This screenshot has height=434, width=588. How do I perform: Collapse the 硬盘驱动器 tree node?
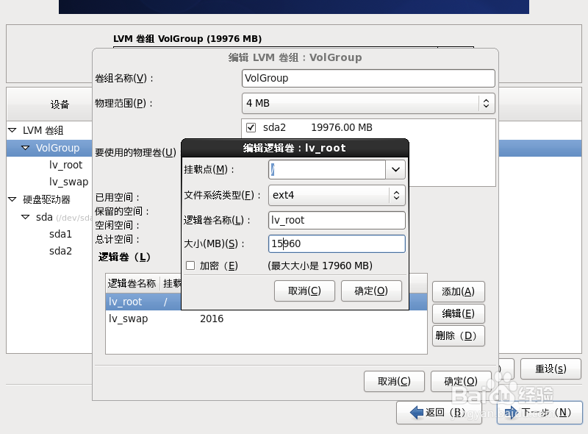coord(11,199)
